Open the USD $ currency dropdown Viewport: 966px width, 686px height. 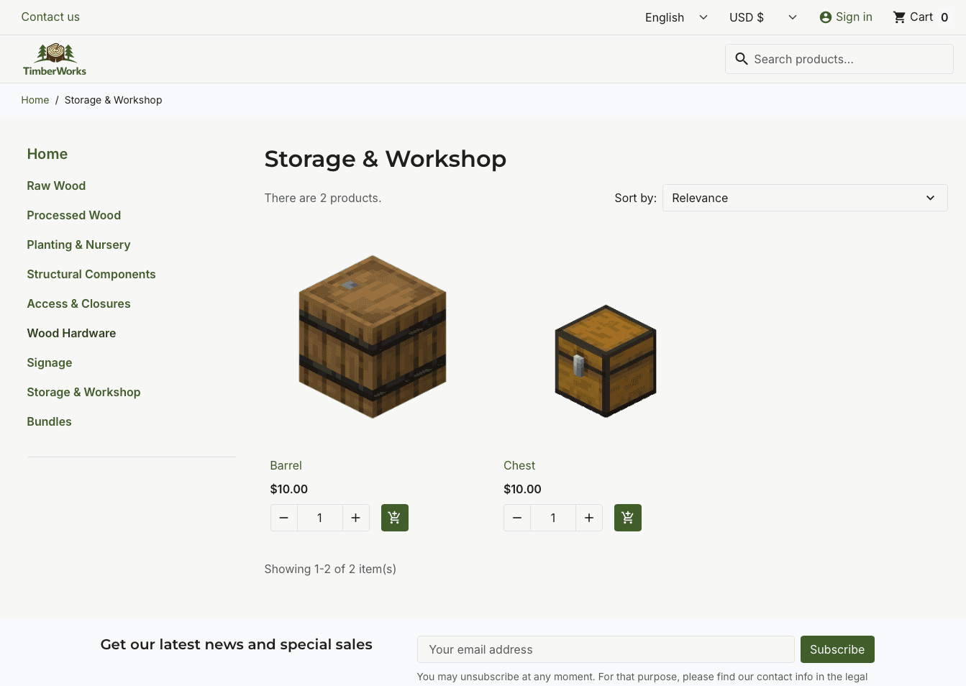[762, 17]
